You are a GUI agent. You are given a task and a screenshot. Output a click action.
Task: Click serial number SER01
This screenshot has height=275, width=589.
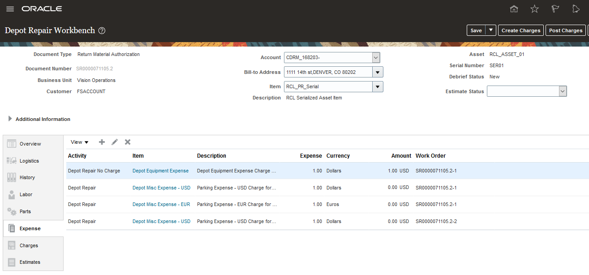pos(497,65)
